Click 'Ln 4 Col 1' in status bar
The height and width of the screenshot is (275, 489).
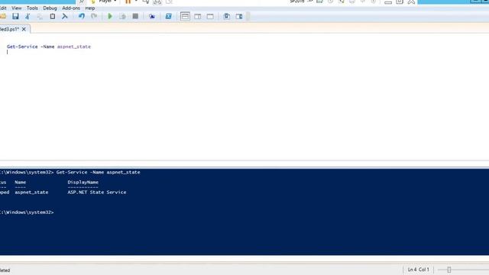(x=418, y=270)
